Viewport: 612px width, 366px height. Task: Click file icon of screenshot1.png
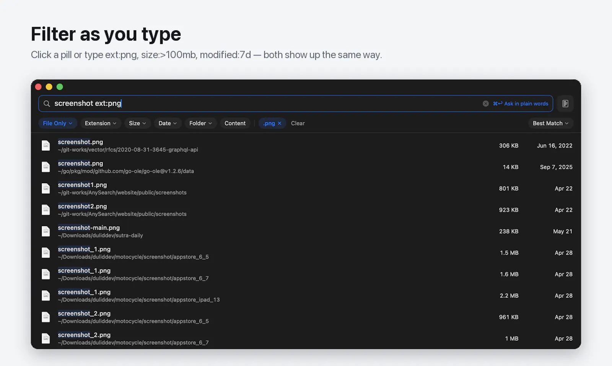[x=46, y=188]
